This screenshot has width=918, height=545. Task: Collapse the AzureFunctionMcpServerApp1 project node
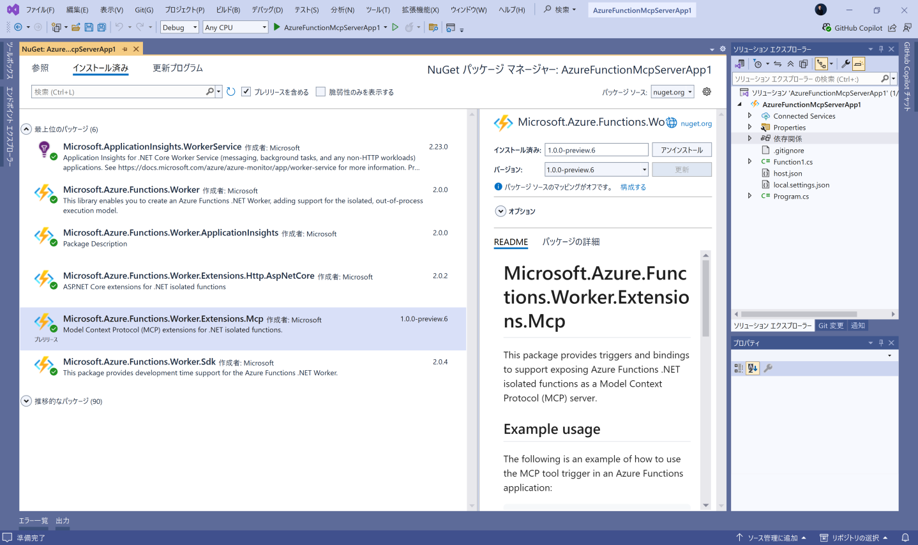coord(740,105)
